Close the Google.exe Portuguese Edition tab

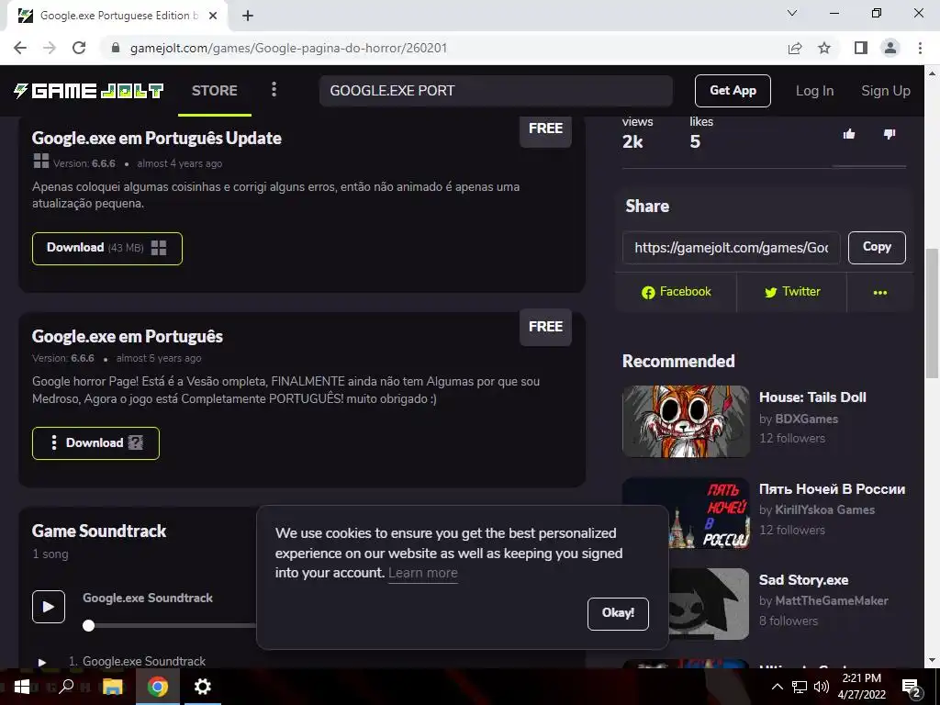213,17
